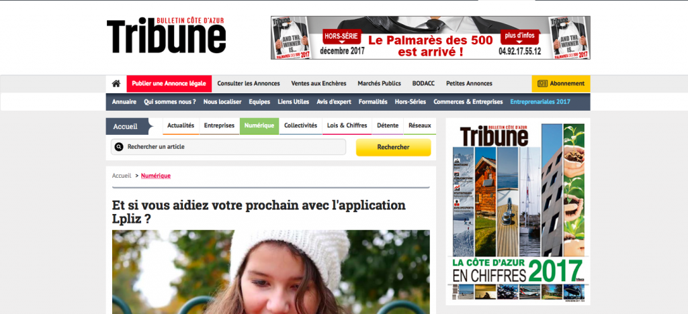Switch to the Lois & Chiffres tab
The width and height of the screenshot is (688, 314).
(x=347, y=125)
